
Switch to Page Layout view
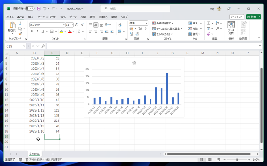point(210,160)
